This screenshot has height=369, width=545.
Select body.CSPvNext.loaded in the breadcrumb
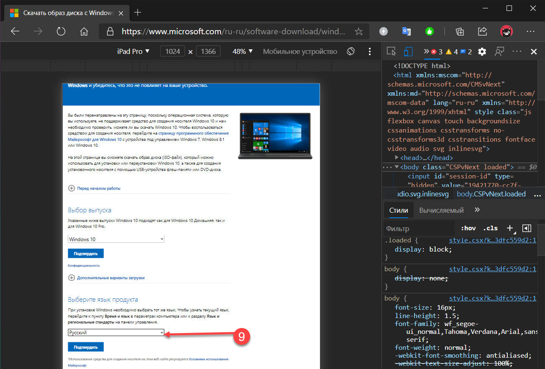click(491, 194)
